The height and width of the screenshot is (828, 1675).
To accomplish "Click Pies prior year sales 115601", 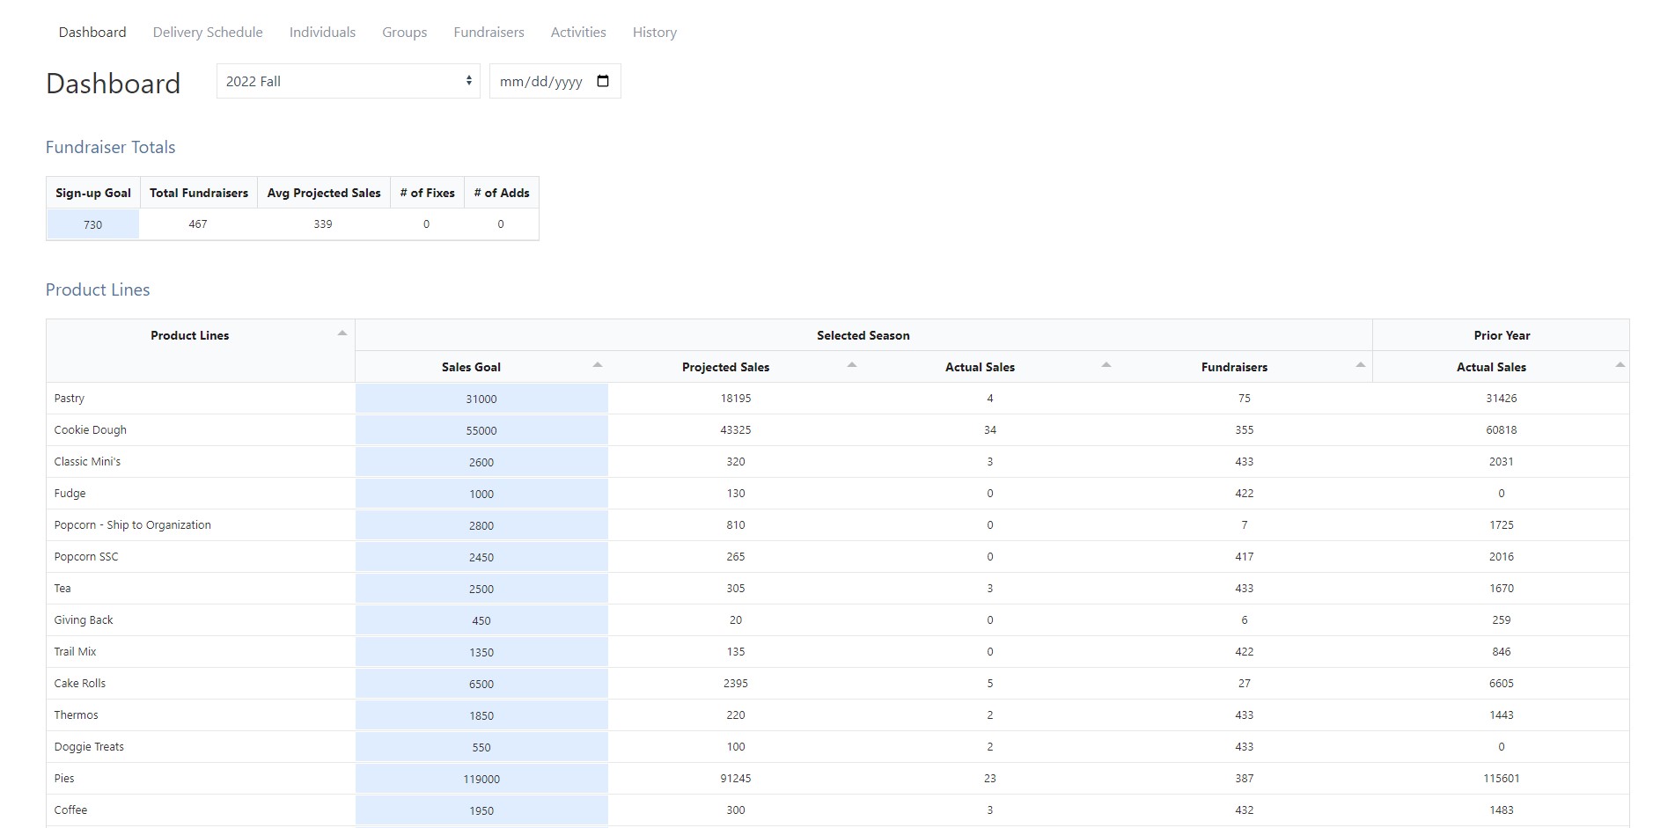I will click(x=1502, y=778).
